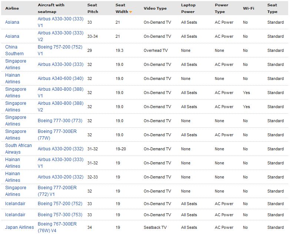The image size is (290, 234).
Task: Open Icelandair Boeing 757-200 (752) seatmap
Action: click(60, 204)
